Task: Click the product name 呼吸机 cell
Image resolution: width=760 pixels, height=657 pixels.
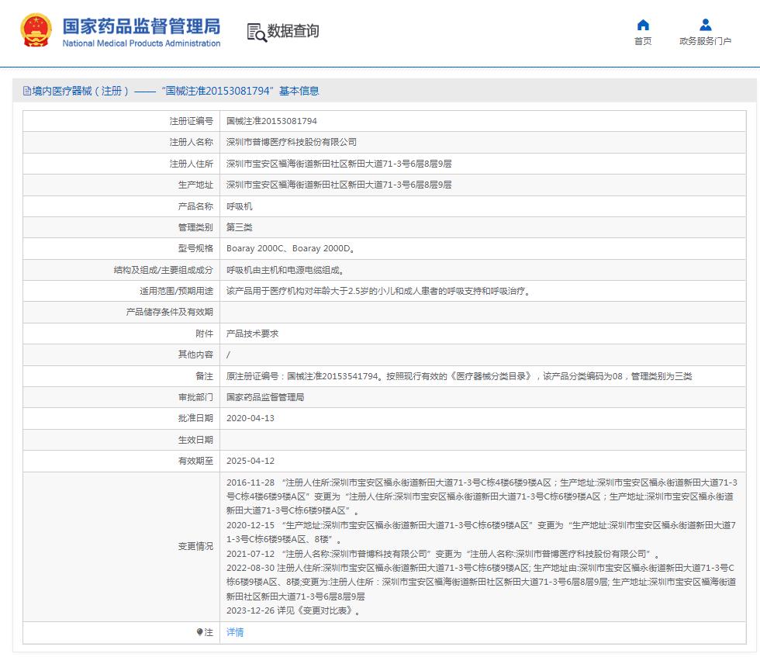Action: [x=239, y=206]
